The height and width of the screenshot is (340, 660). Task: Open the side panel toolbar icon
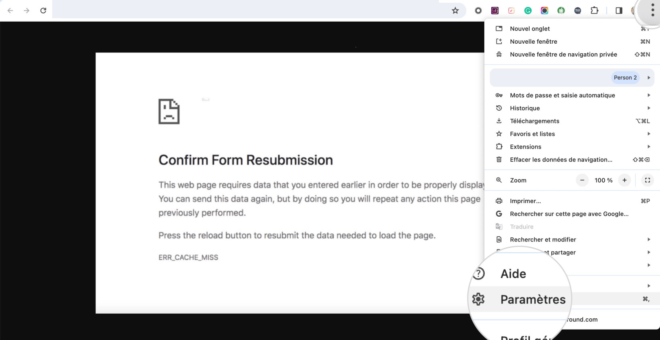(x=619, y=10)
